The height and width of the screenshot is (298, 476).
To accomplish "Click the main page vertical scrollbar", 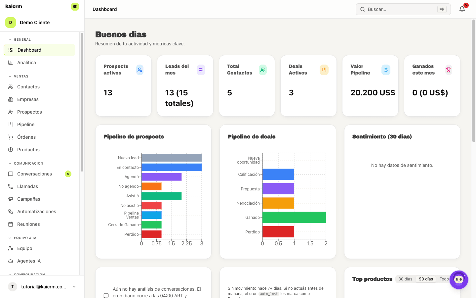I will coord(473,81).
